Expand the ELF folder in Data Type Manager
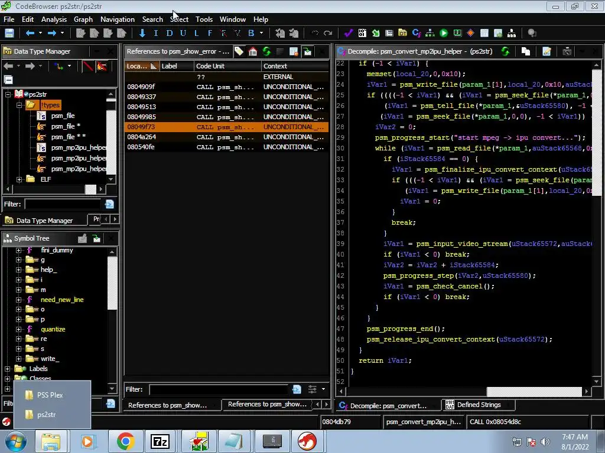The image size is (605, 453). click(x=19, y=179)
